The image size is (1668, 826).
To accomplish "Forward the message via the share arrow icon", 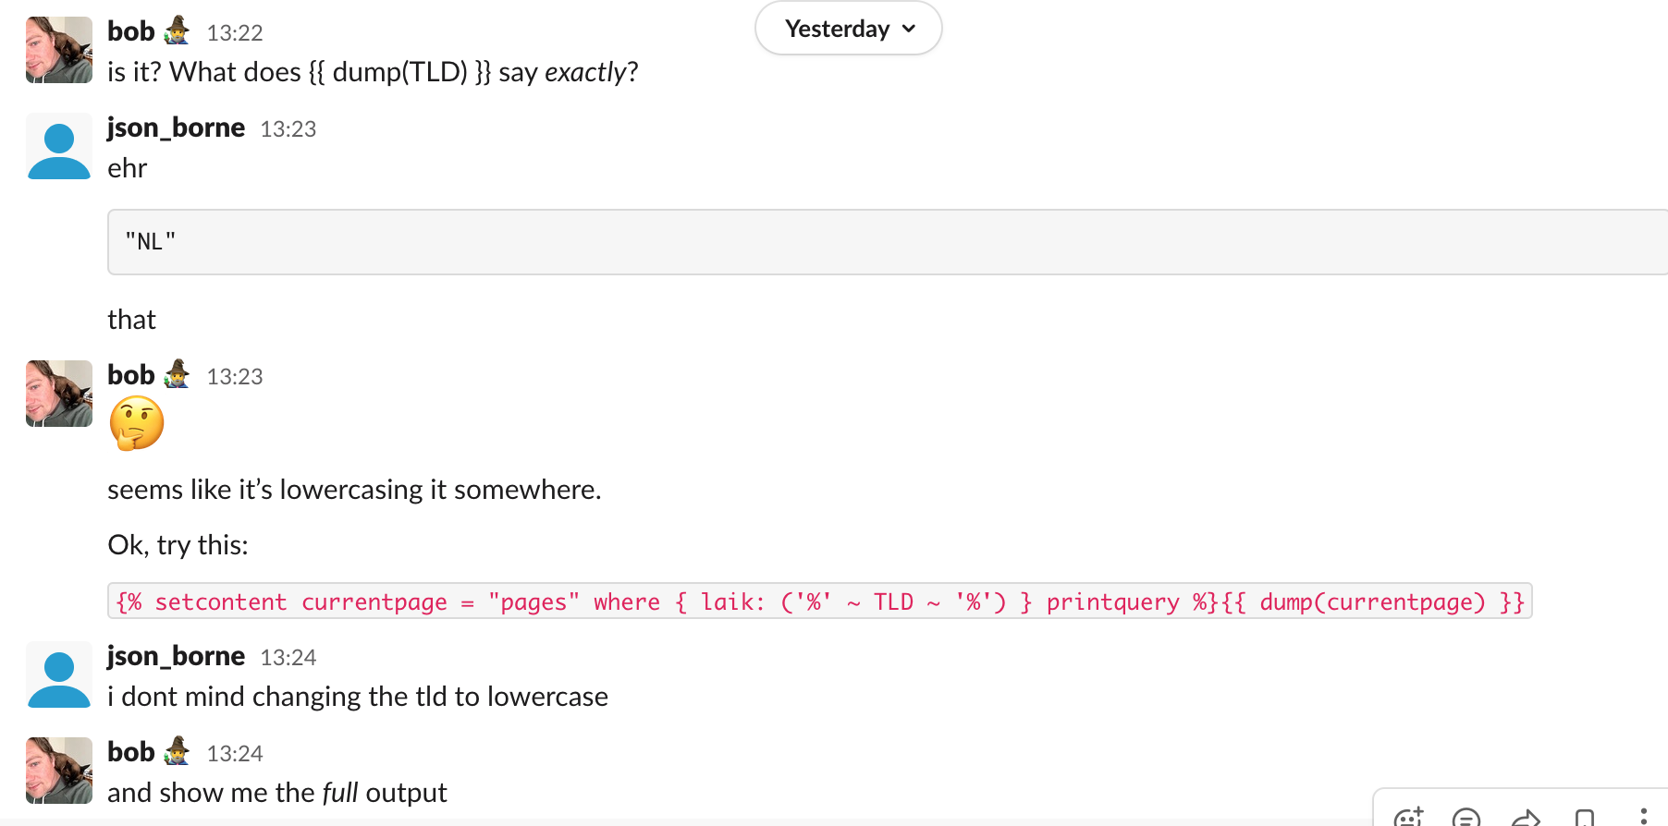I will [x=1524, y=817].
